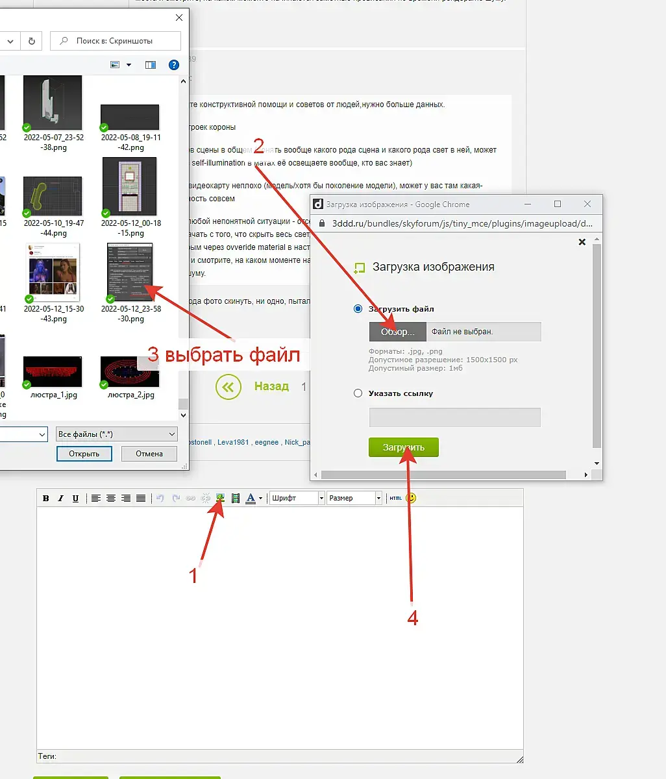Screen dimensions: 666x779
Task: Click the 'Назад' pagination link
Action: (x=271, y=386)
